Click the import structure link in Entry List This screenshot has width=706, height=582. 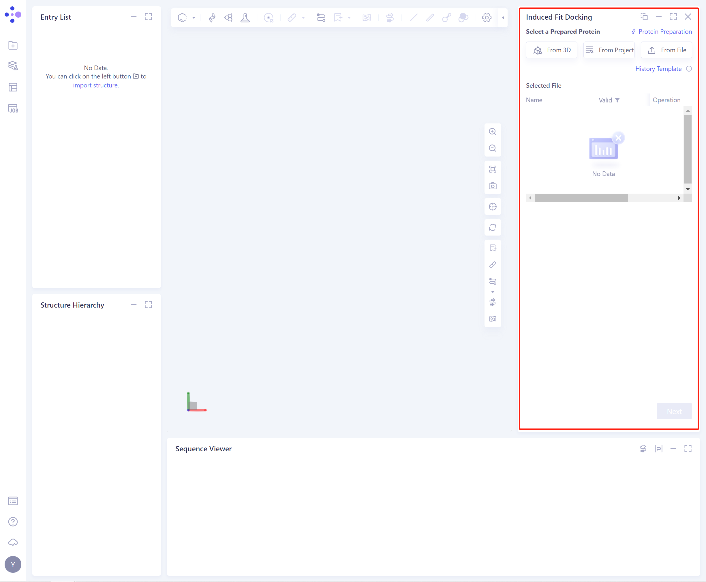tap(95, 85)
